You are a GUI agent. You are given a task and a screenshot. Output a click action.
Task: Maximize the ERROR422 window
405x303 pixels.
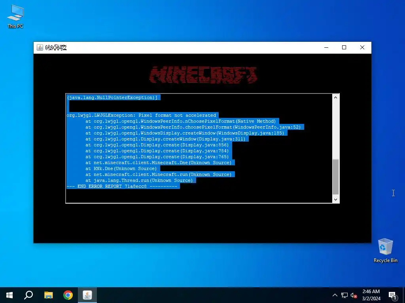[344, 47]
